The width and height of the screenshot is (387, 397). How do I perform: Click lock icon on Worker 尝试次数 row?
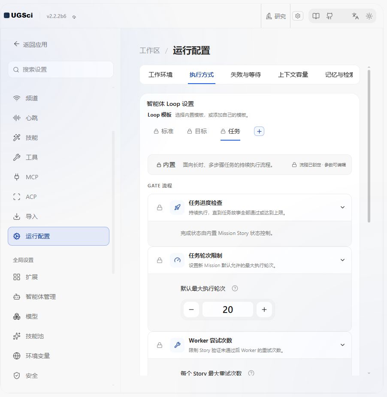160,345
